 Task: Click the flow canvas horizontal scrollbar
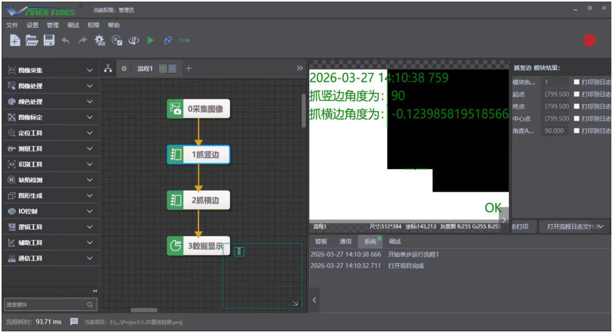(144, 310)
